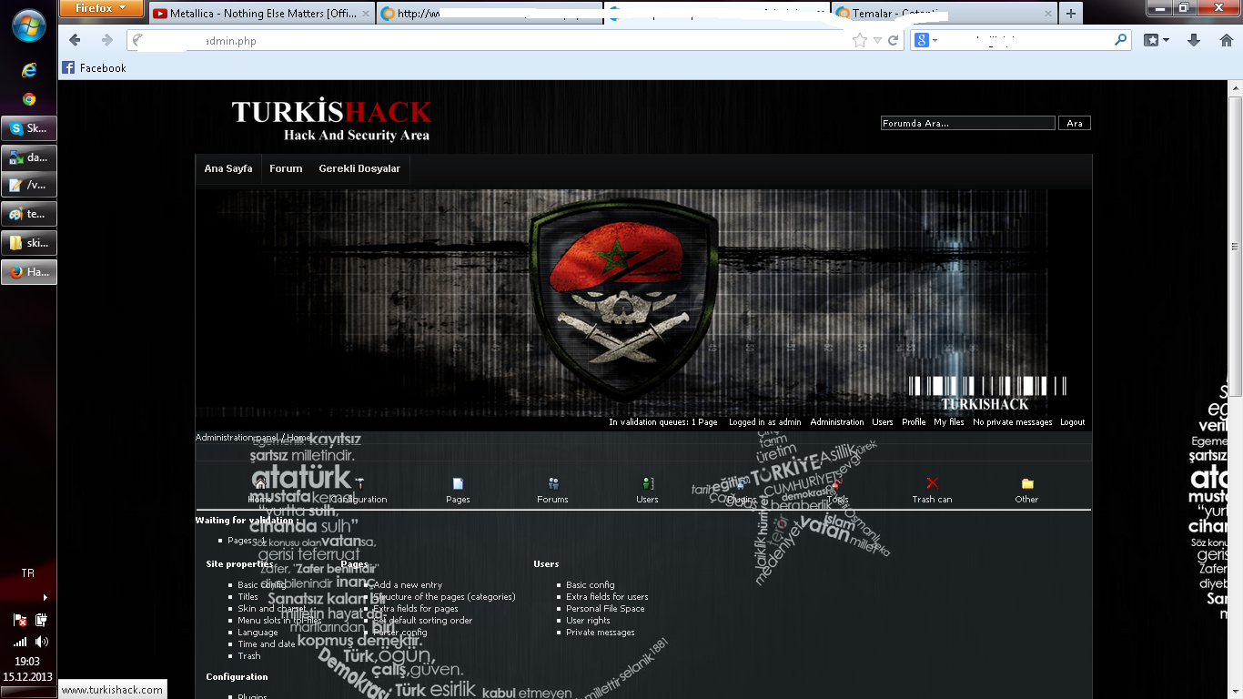Image resolution: width=1243 pixels, height=699 pixels.
Task: Open Windows Start orb
Action: tap(29, 25)
